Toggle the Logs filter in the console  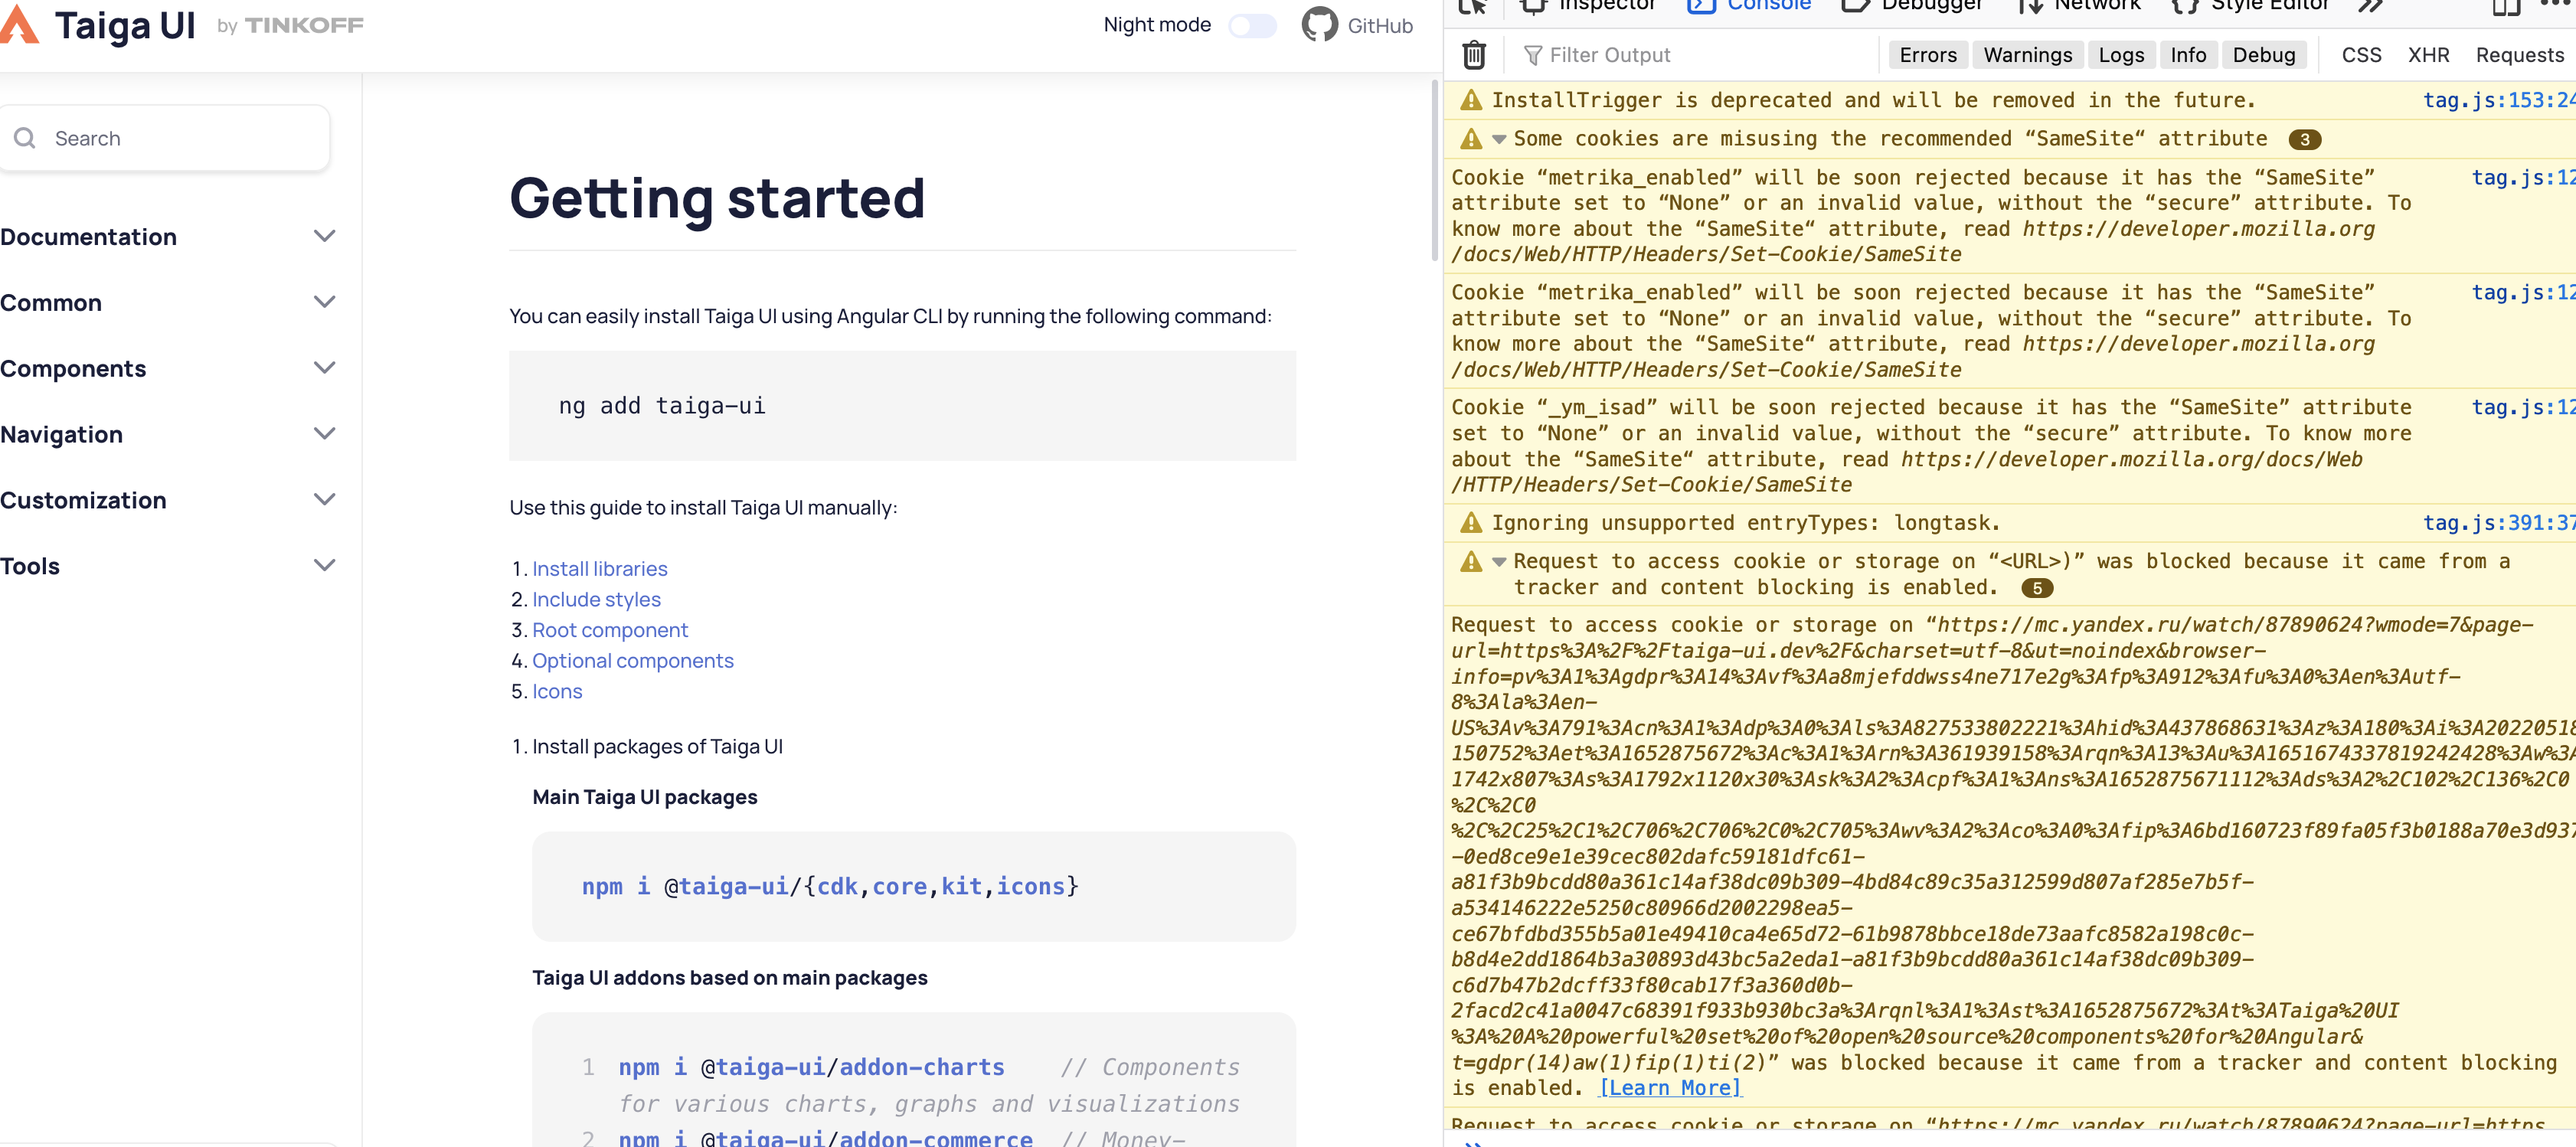[x=2121, y=55]
